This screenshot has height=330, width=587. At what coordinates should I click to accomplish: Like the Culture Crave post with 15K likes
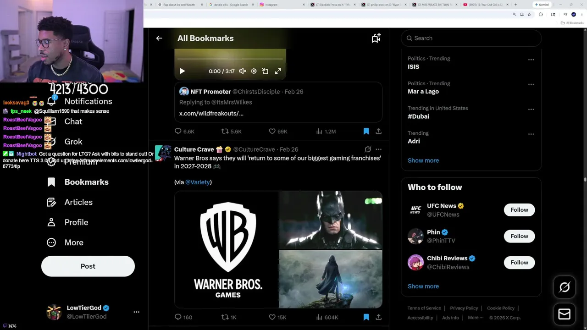point(277,317)
